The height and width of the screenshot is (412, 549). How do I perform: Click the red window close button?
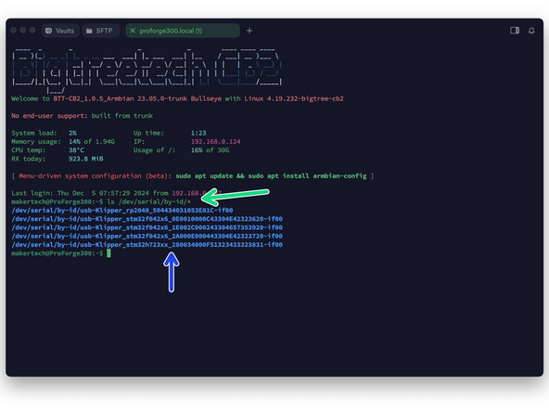[14, 30]
